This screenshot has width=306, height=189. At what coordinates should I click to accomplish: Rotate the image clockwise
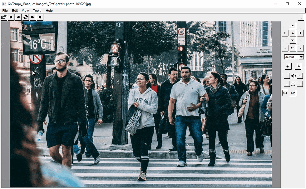tap(298, 66)
